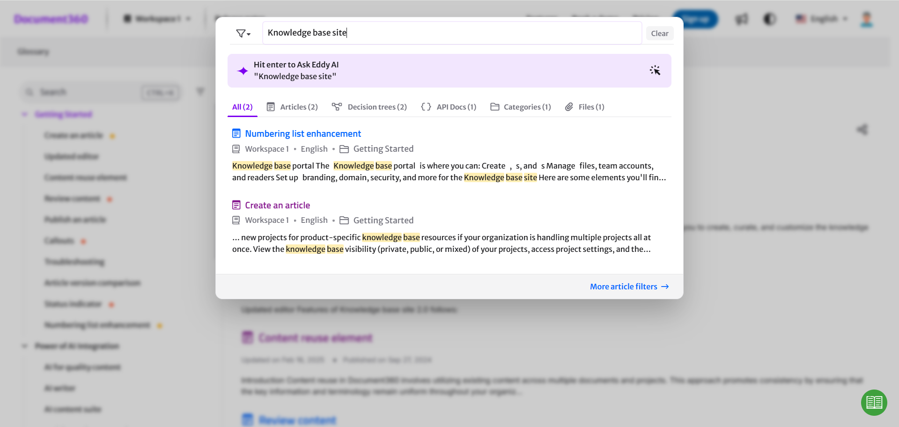Viewport: 899px width, 427px height.
Task: Click the Create an article result icon
Action: click(x=236, y=205)
